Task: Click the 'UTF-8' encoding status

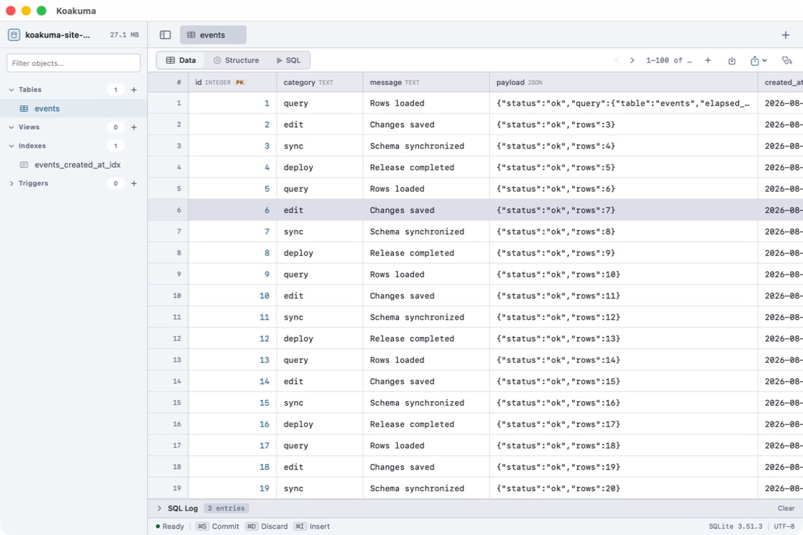Action: click(x=784, y=527)
